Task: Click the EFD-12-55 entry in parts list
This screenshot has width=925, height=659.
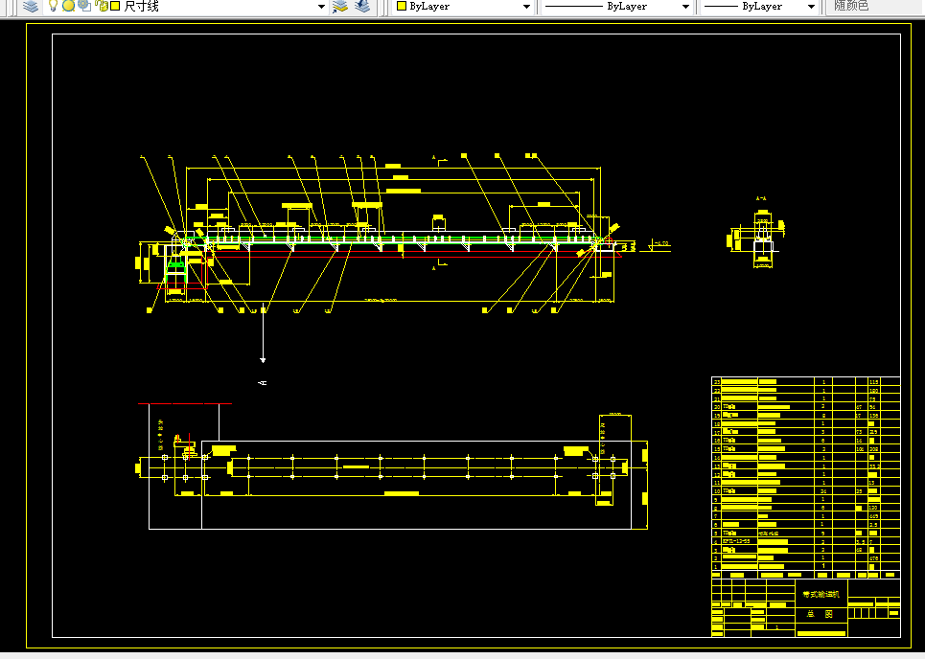Action: tap(736, 541)
